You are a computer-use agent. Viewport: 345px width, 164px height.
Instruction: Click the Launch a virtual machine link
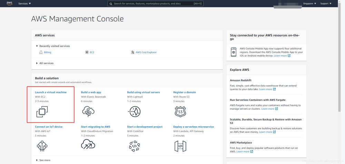pyautogui.click(x=51, y=92)
